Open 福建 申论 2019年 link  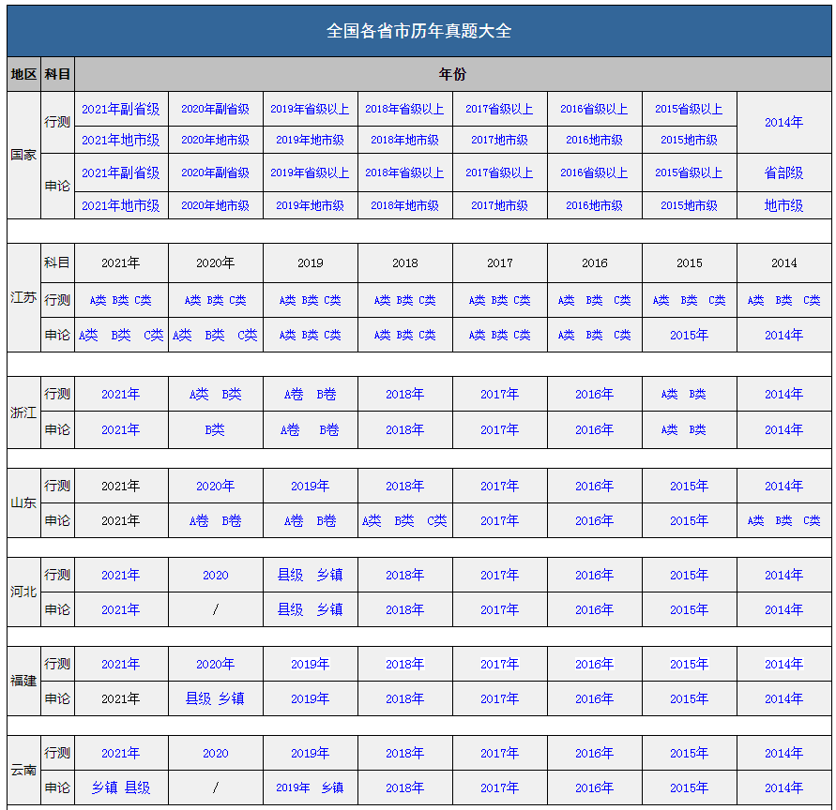[x=310, y=698]
